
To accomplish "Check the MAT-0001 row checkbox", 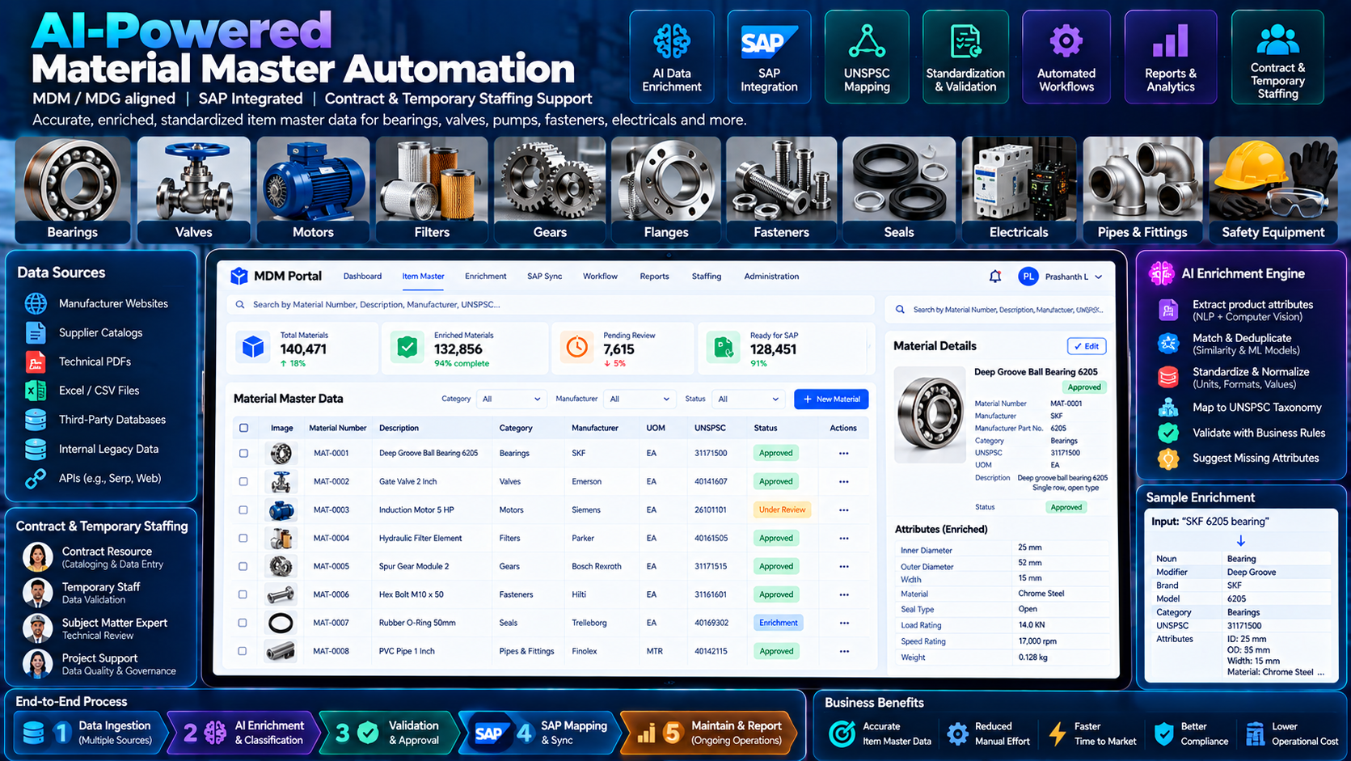I will point(243,453).
